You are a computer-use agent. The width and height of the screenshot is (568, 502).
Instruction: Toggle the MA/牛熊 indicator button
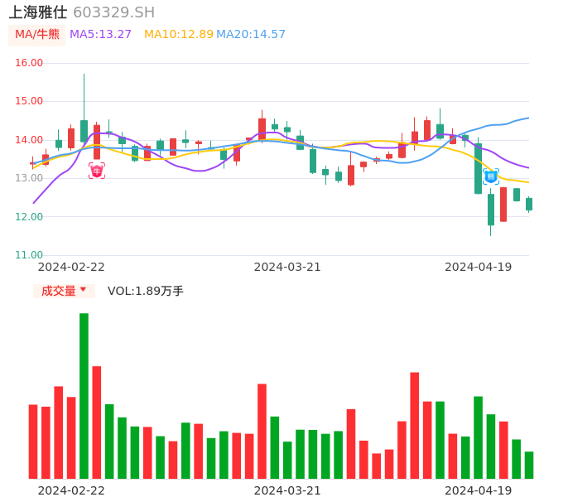[x=36, y=35]
